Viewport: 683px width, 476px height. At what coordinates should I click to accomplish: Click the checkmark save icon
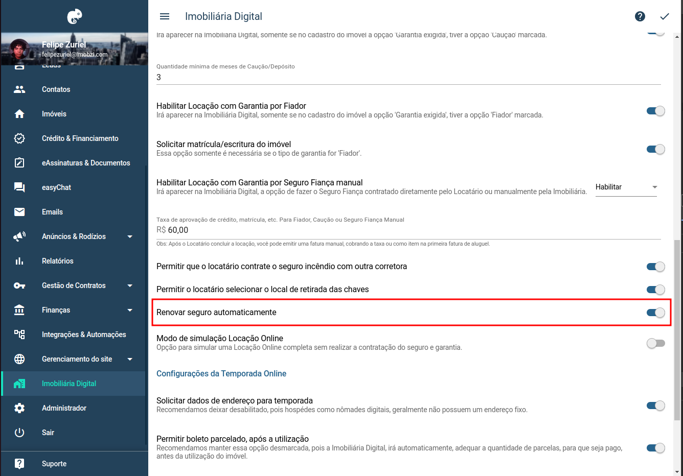tap(665, 16)
